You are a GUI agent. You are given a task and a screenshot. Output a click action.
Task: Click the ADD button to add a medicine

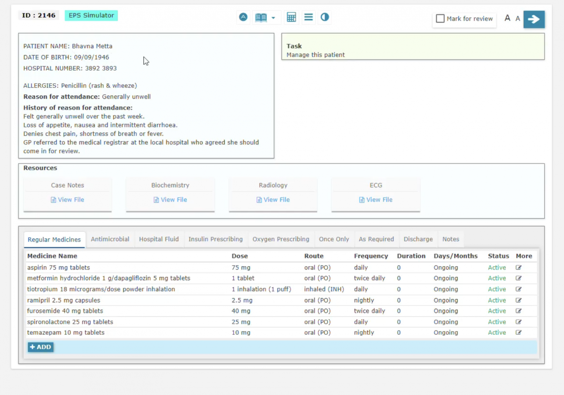pyautogui.click(x=40, y=347)
